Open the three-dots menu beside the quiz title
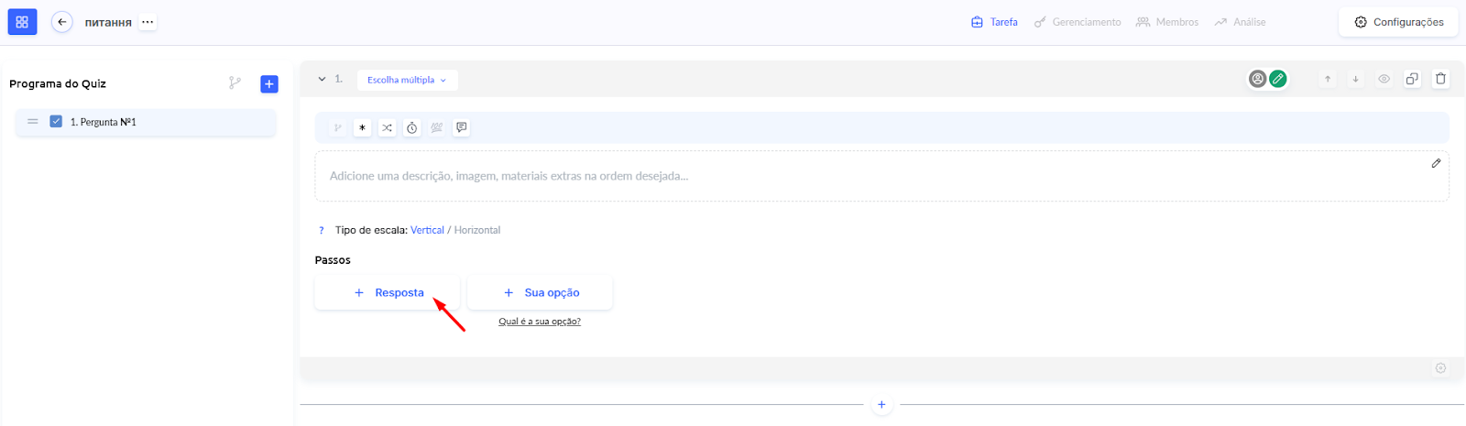The width and height of the screenshot is (1466, 426). 148,22
